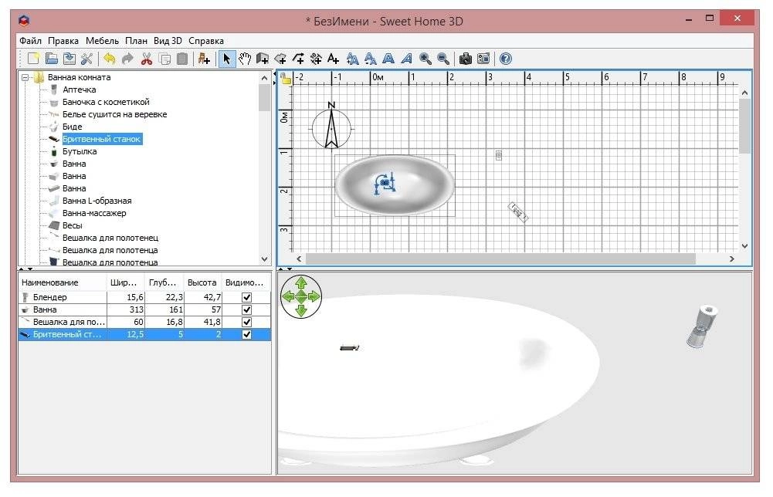Sort furniture by Видимо… column header
The image size is (773, 497).
pos(246,282)
